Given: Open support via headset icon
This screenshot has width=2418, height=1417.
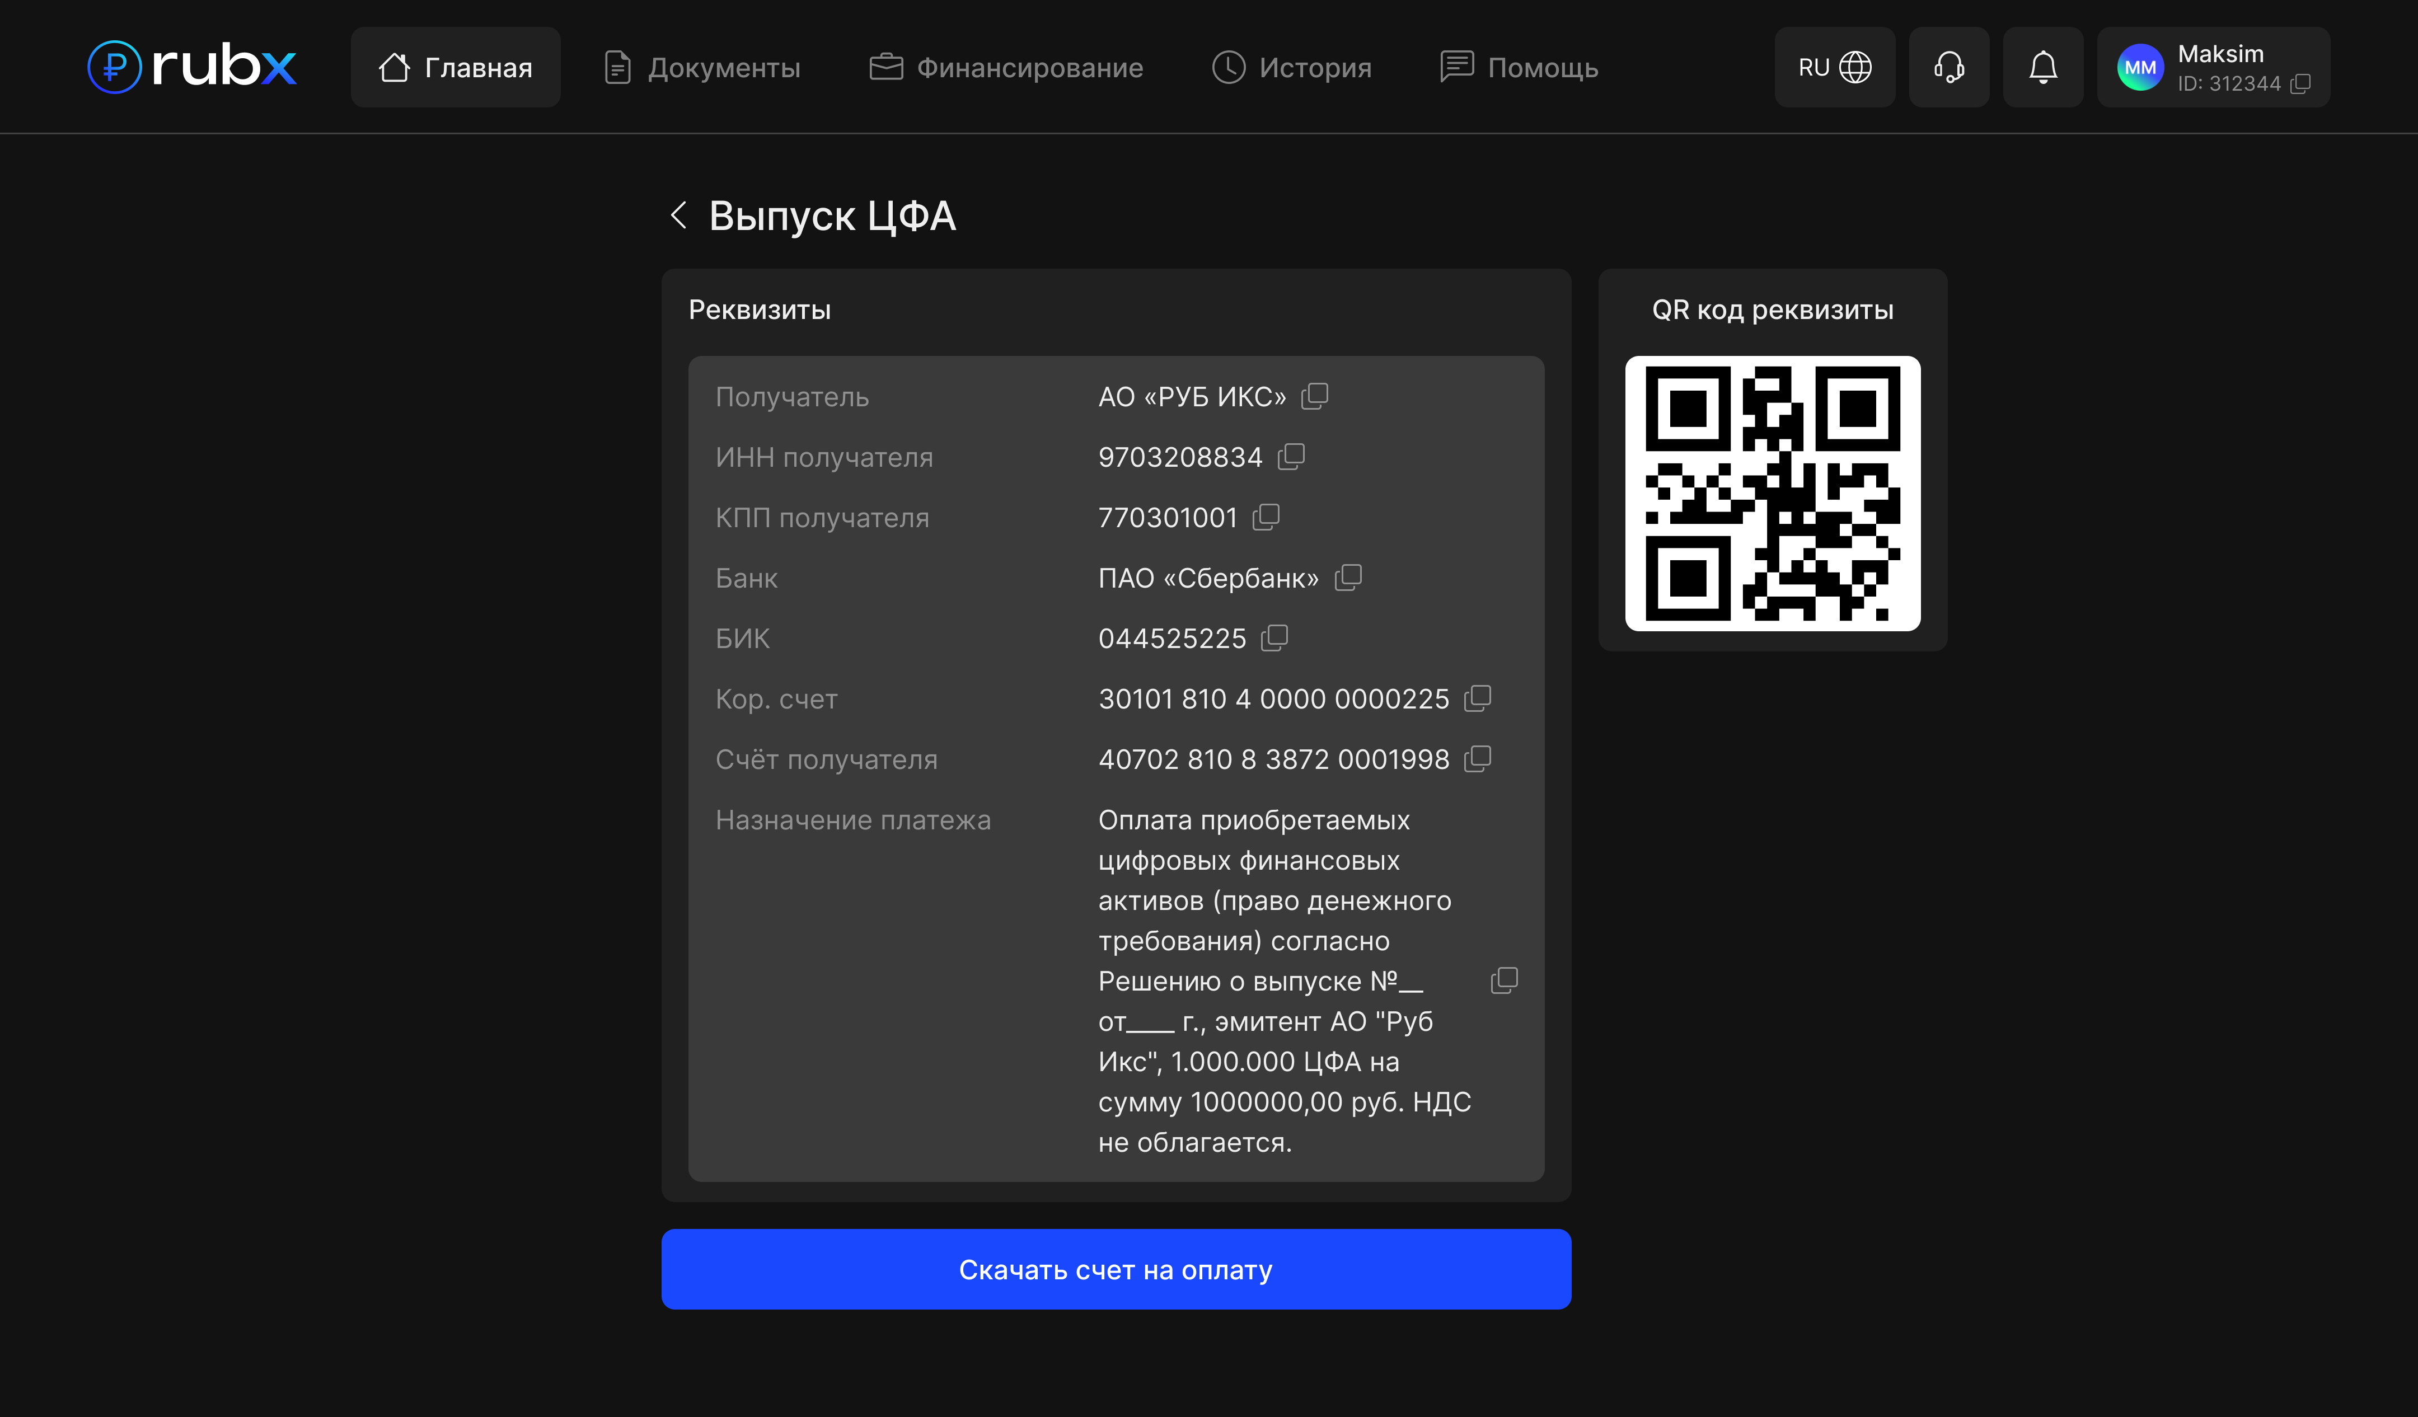Looking at the screenshot, I should [1948, 67].
